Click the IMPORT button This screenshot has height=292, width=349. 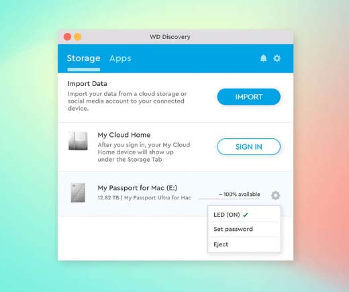(248, 97)
